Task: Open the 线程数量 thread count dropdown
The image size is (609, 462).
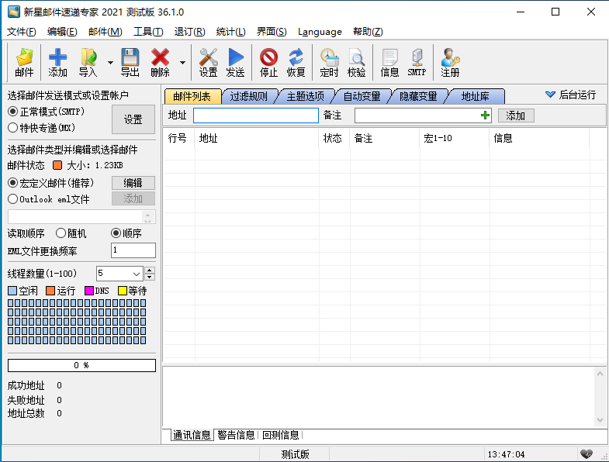Action: click(137, 274)
